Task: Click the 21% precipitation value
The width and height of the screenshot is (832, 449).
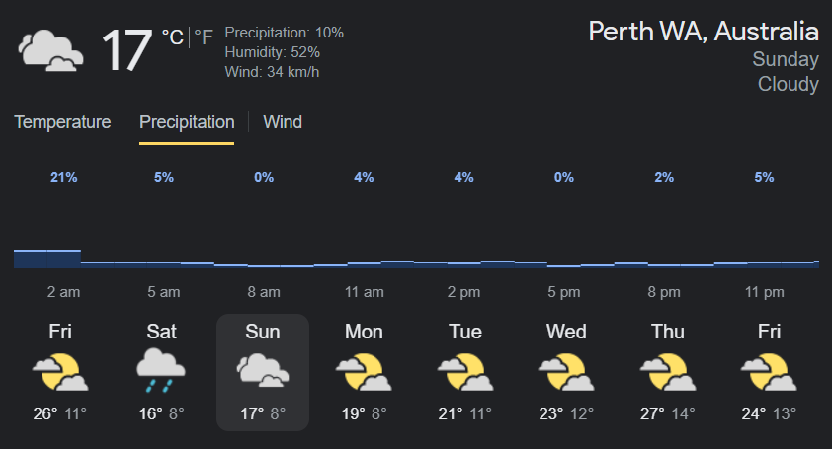Action: point(64,177)
